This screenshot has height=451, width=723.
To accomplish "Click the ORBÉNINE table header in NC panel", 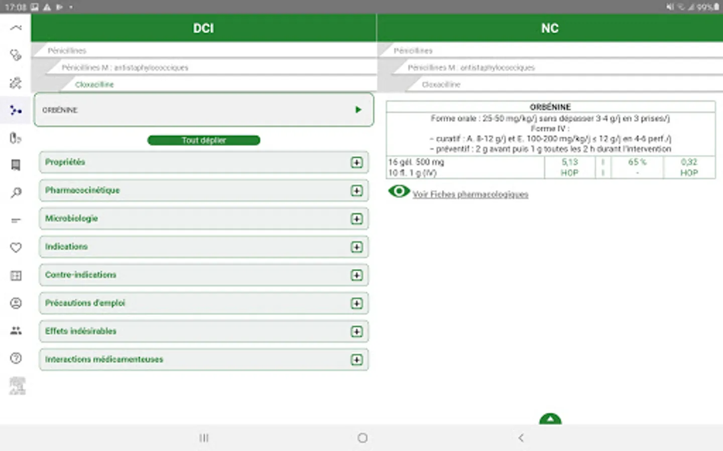I will (550, 107).
